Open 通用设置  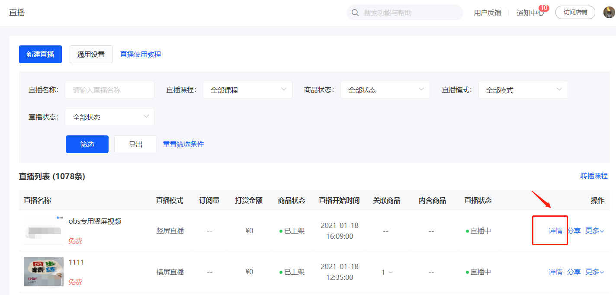point(91,55)
